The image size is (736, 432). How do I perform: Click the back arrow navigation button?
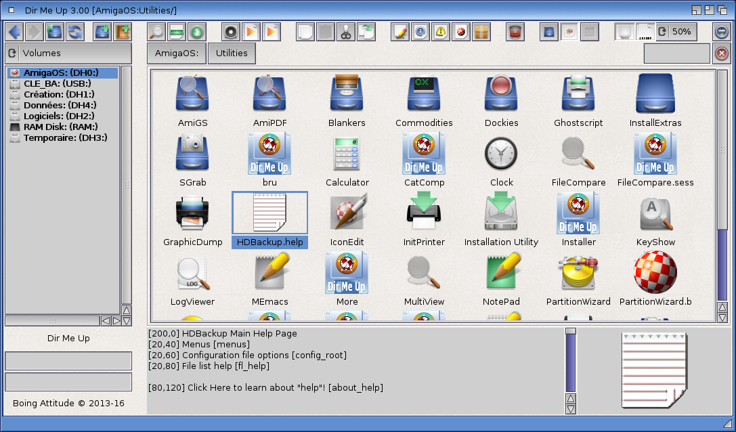15,31
